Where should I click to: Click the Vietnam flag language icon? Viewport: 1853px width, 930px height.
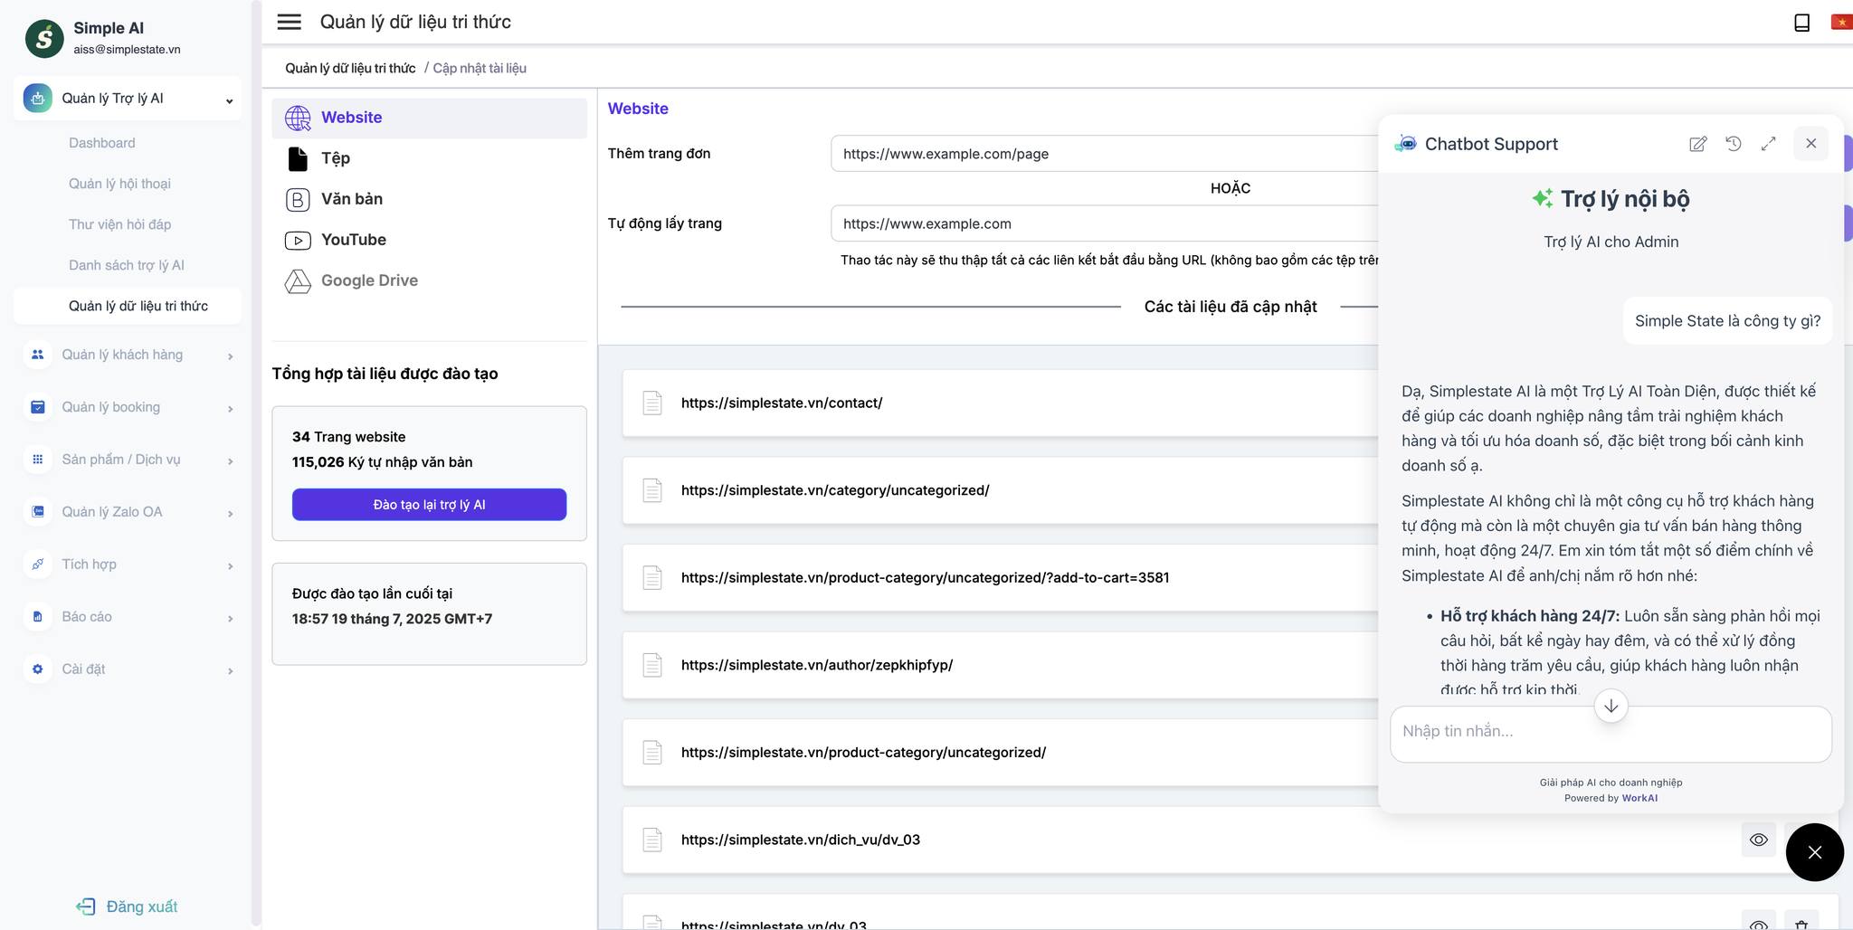[x=1841, y=23]
